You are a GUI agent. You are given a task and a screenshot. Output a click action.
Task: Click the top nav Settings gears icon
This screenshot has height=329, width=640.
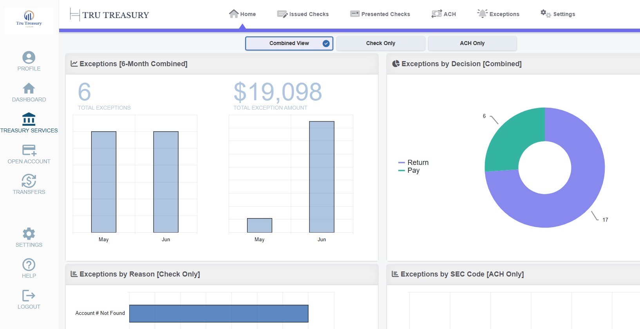click(x=546, y=14)
